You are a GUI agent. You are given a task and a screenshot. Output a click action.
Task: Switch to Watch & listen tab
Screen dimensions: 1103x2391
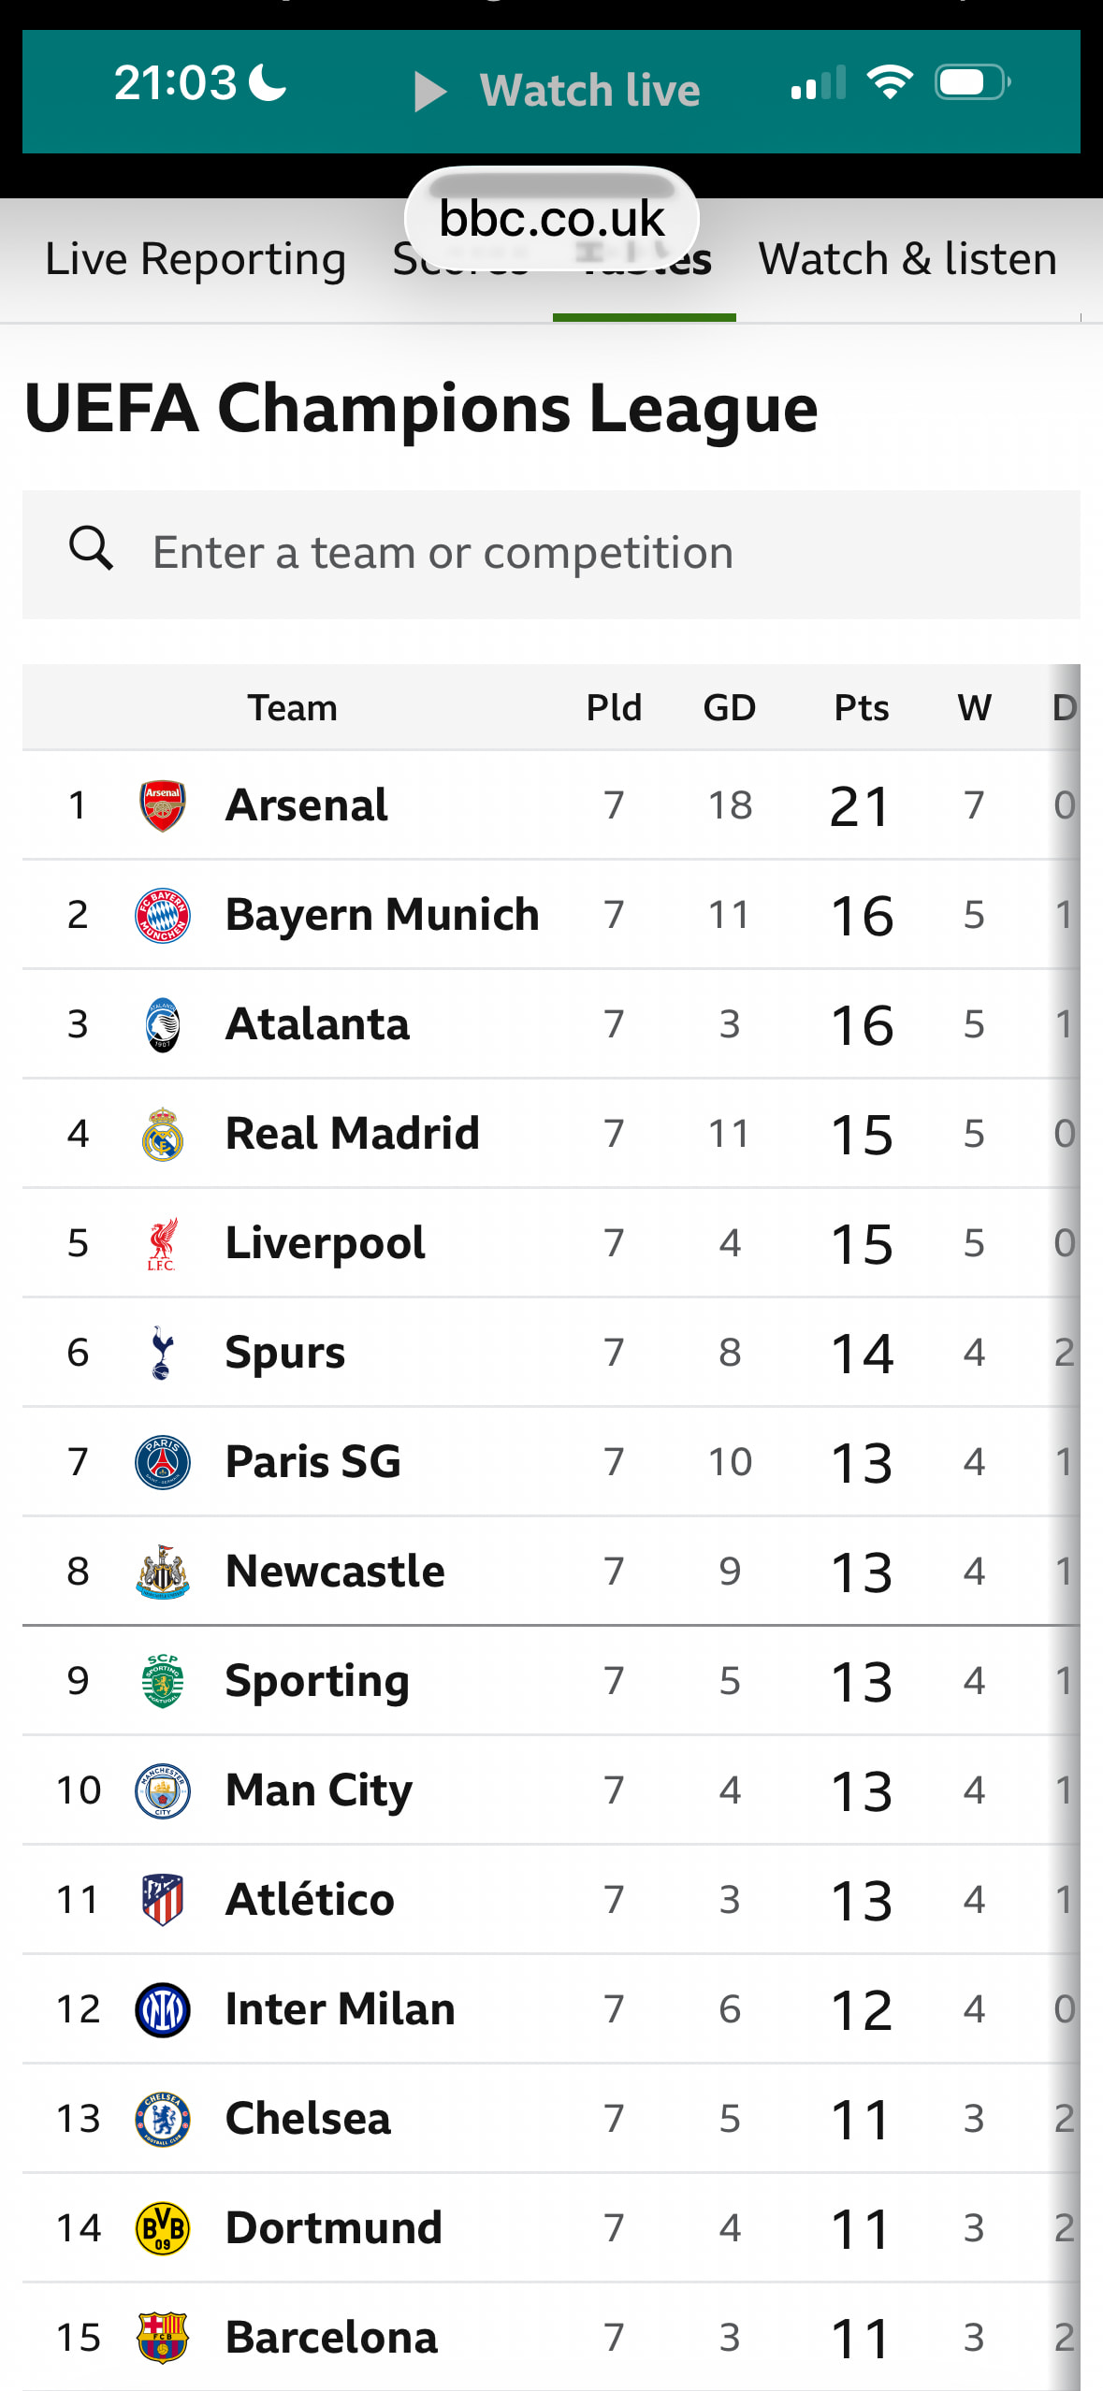pos(907,259)
